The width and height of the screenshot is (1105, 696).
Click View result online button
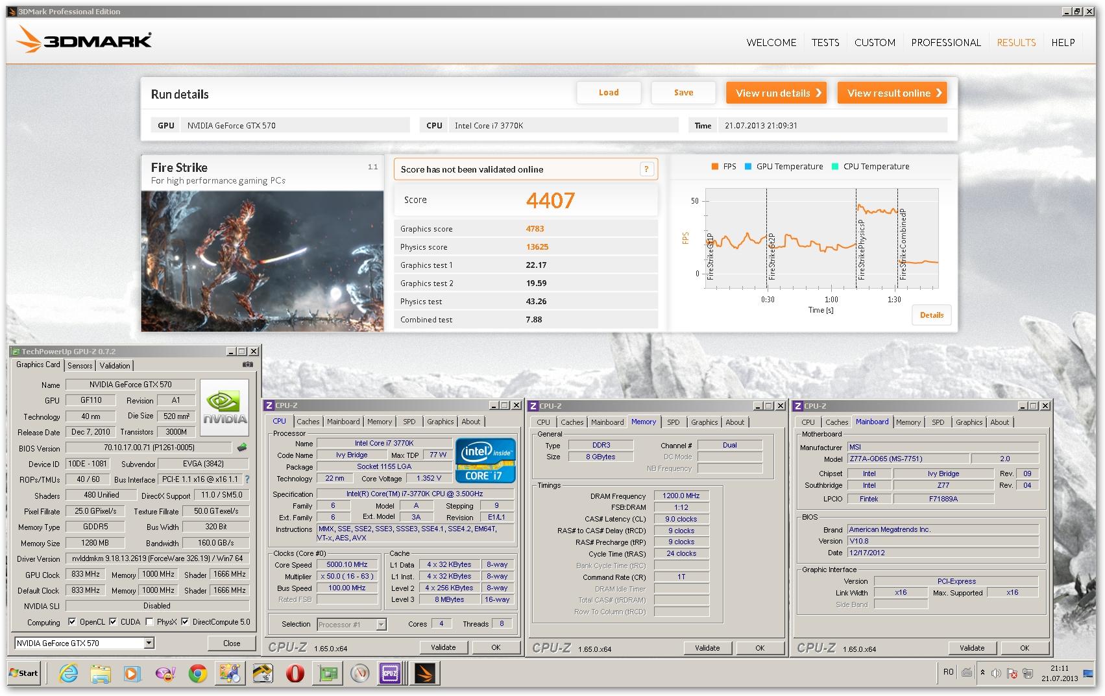(x=892, y=93)
